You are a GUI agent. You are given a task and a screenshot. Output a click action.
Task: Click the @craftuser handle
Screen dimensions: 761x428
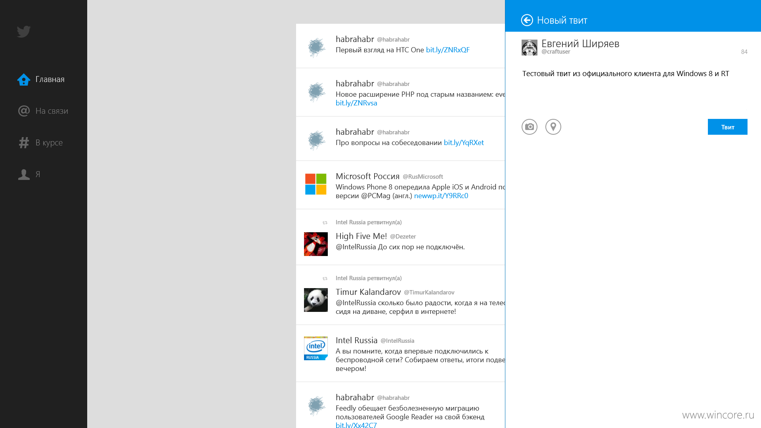tap(556, 52)
